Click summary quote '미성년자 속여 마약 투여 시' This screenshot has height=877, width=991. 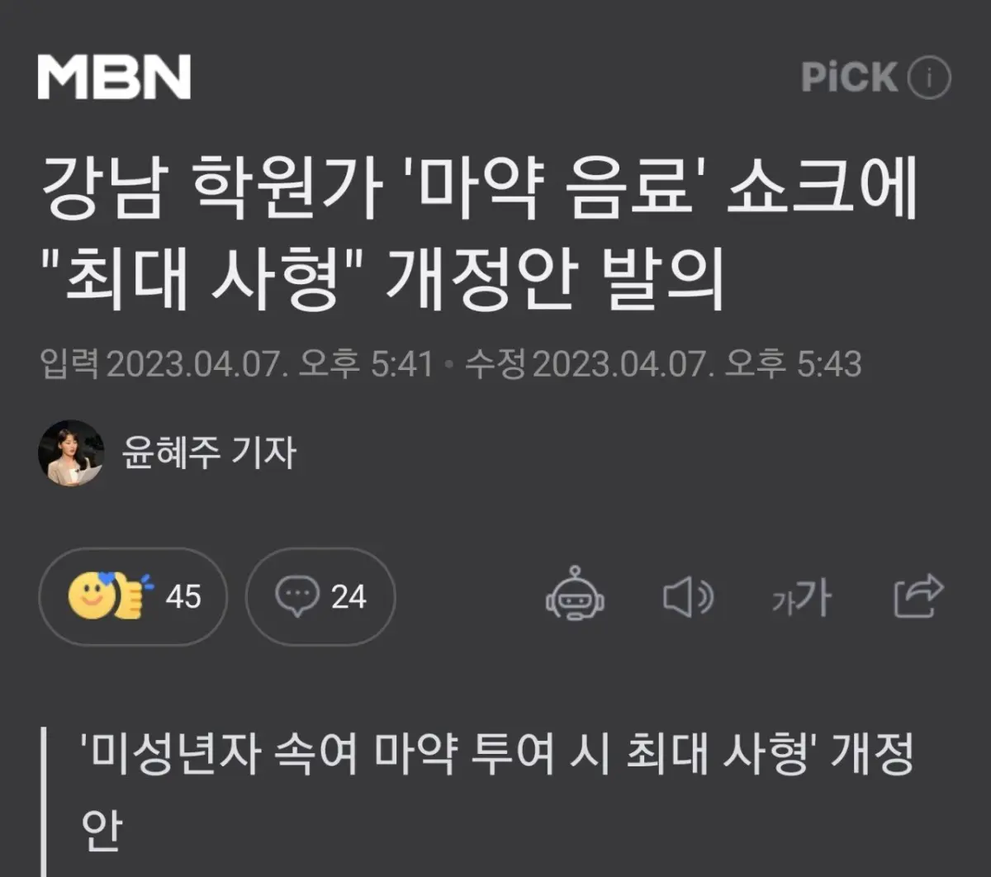346,756
